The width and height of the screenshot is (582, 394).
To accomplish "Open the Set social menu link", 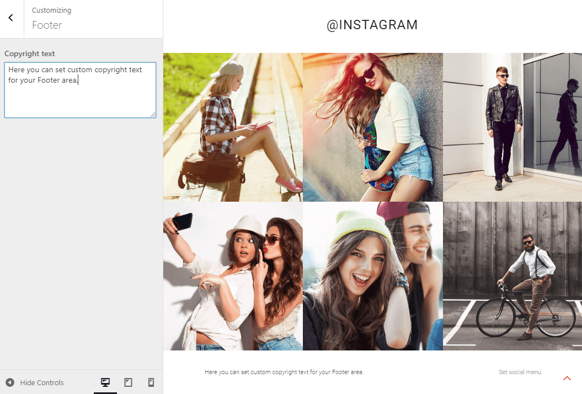I will coord(520,372).
